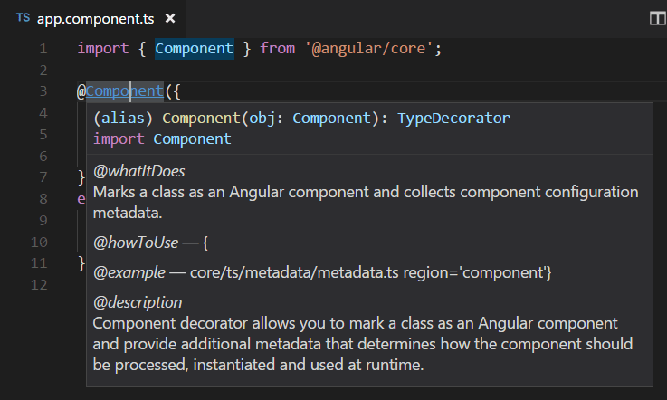Click line number 1 in the gutter

click(x=43, y=48)
